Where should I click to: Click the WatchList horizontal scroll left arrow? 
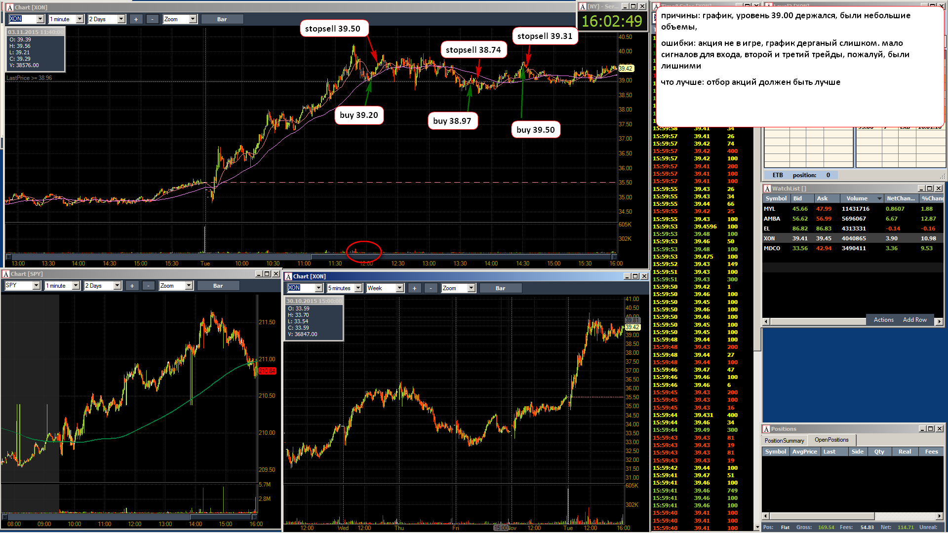766,321
